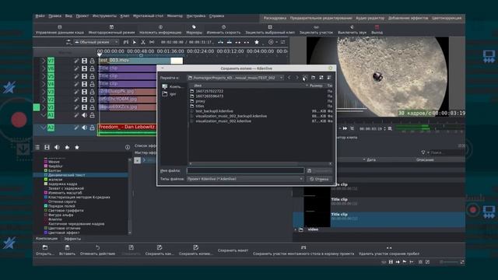
Task: Switch to the Эффекты tab
Action: 72,239
